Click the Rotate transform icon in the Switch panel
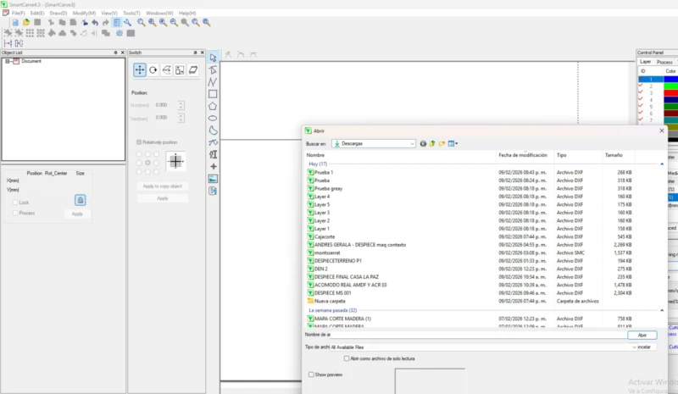678x394 pixels. 153,70
